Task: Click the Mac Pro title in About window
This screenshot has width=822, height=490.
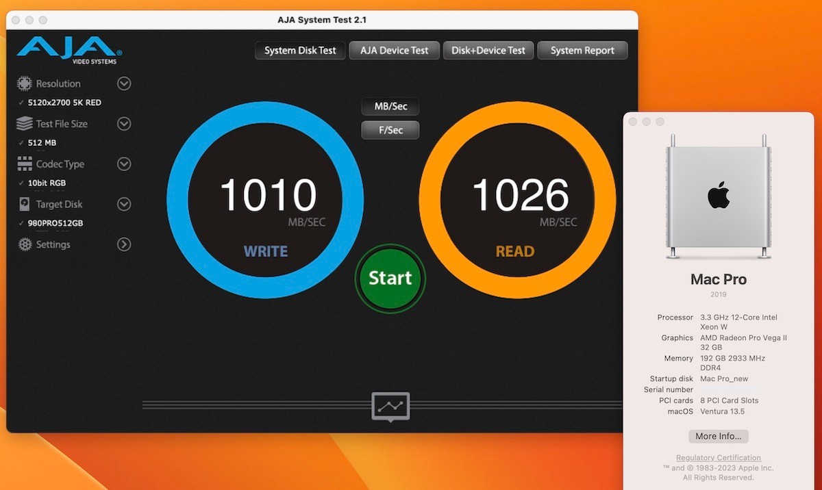Action: click(719, 279)
